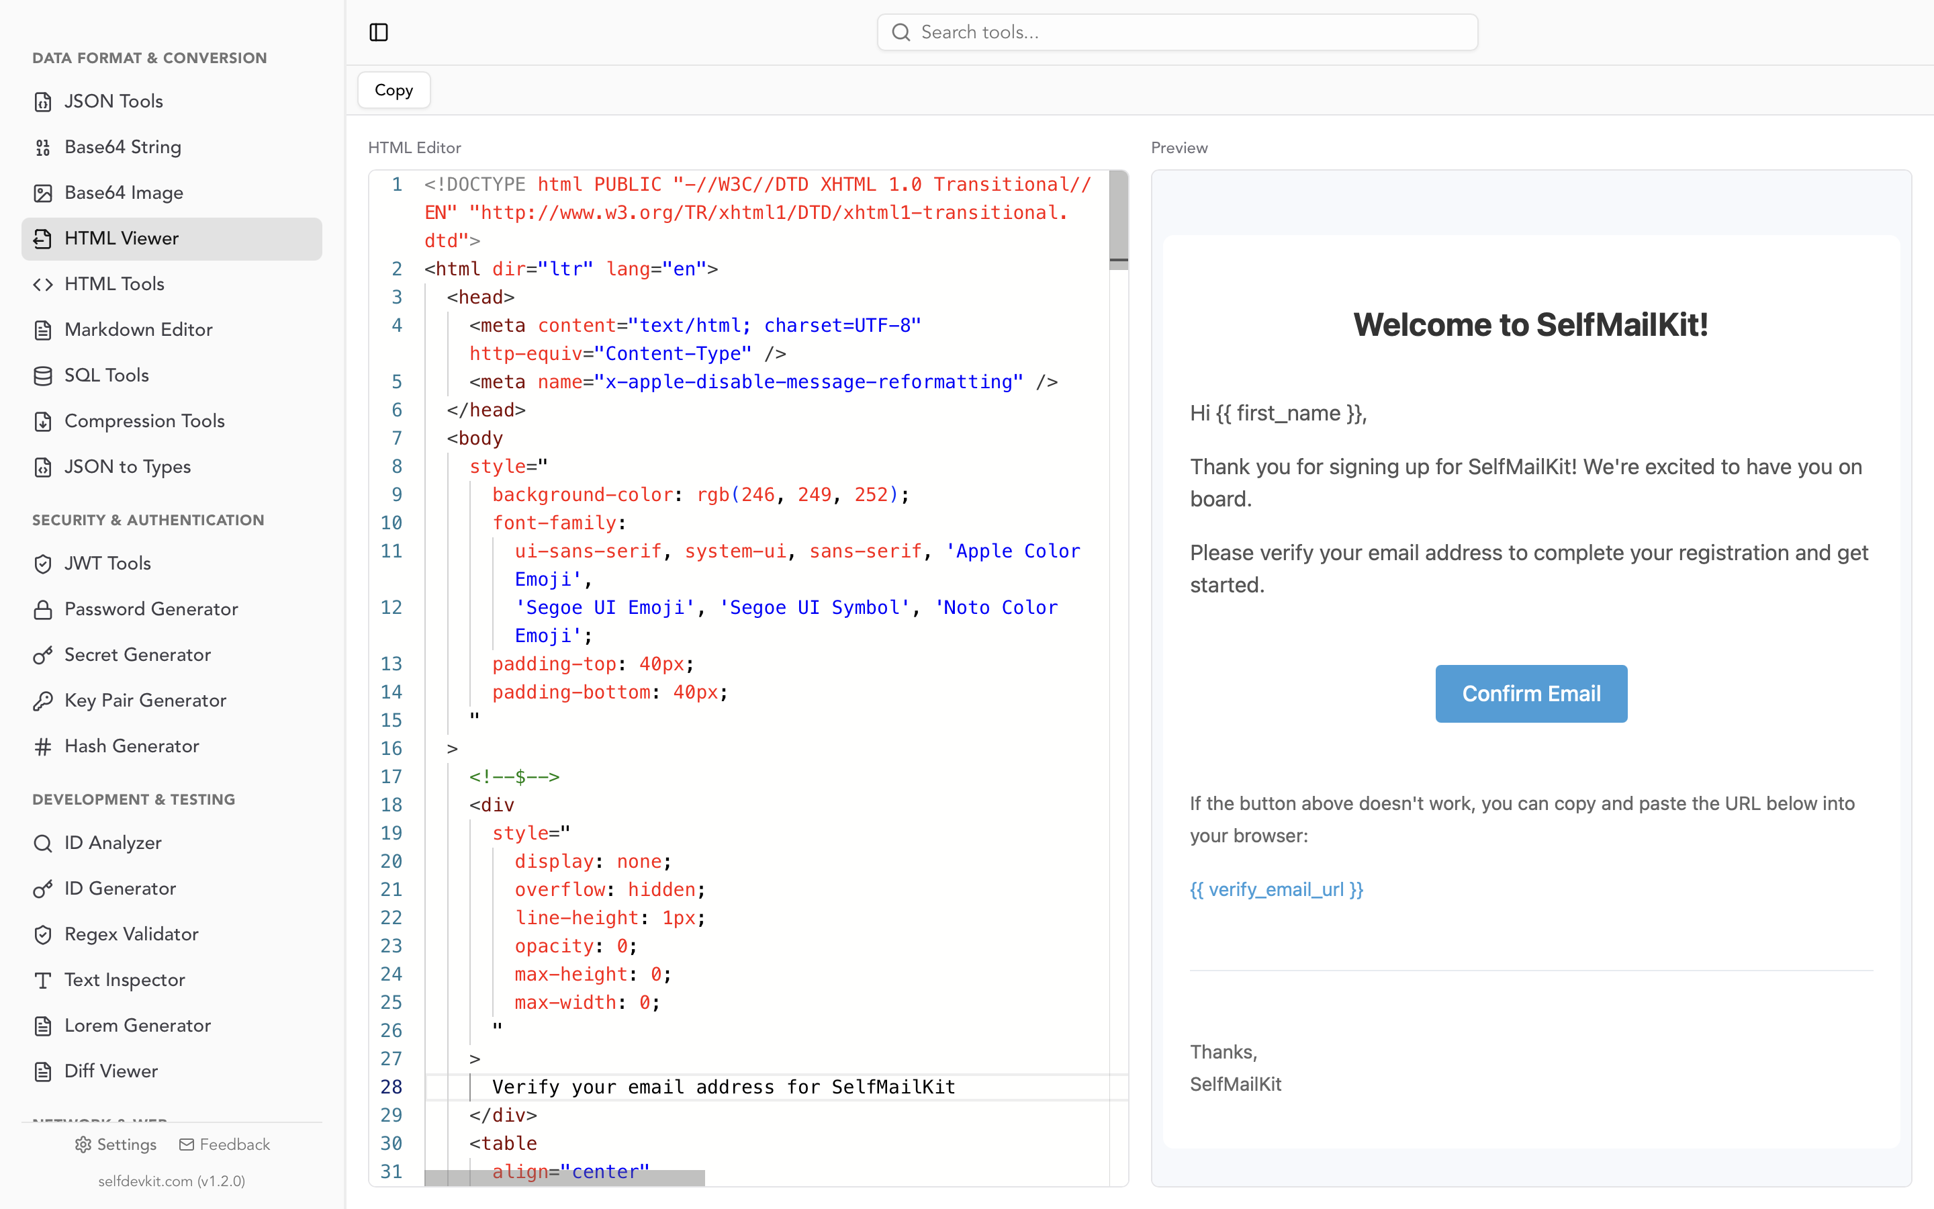Click the HTML Tools code brackets icon

tap(43, 284)
